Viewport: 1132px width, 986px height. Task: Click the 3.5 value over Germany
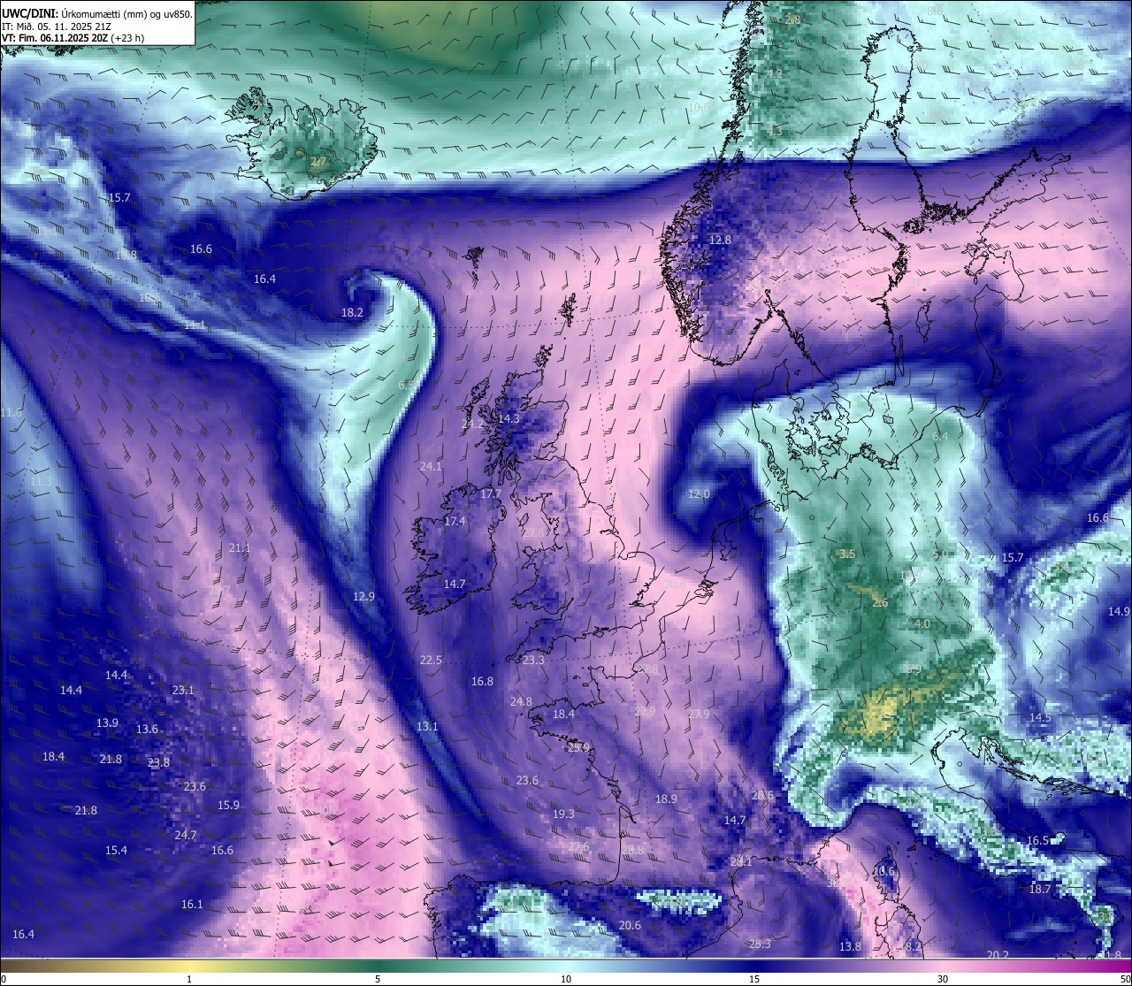846,554
